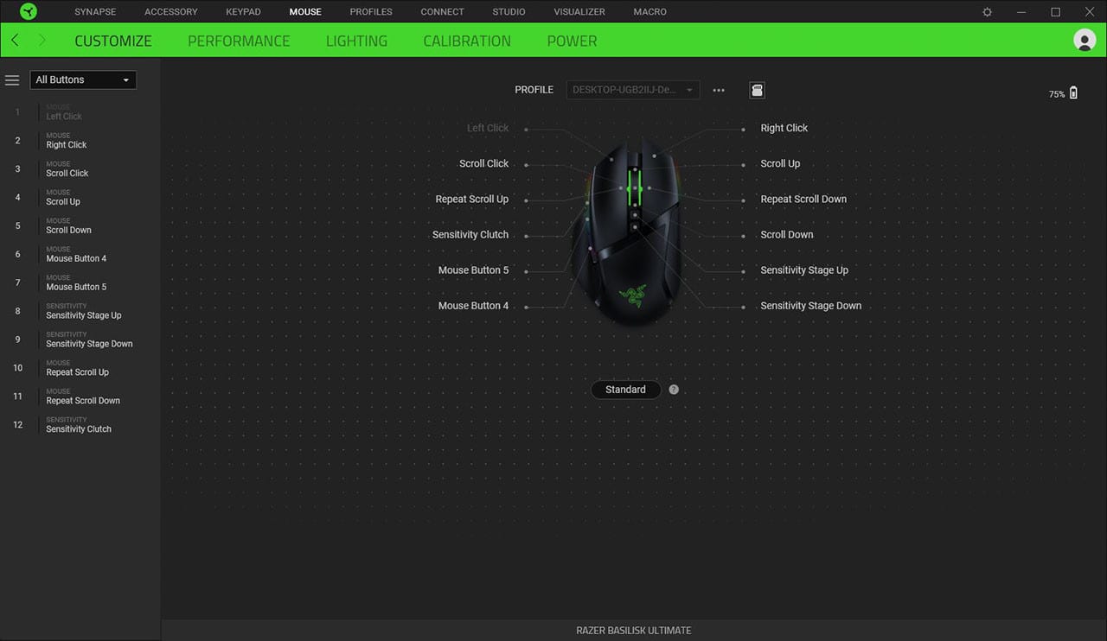Screen dimensions: 1107x641
Task: Open the PERFORMANCE tab
Action: (238, 40)
